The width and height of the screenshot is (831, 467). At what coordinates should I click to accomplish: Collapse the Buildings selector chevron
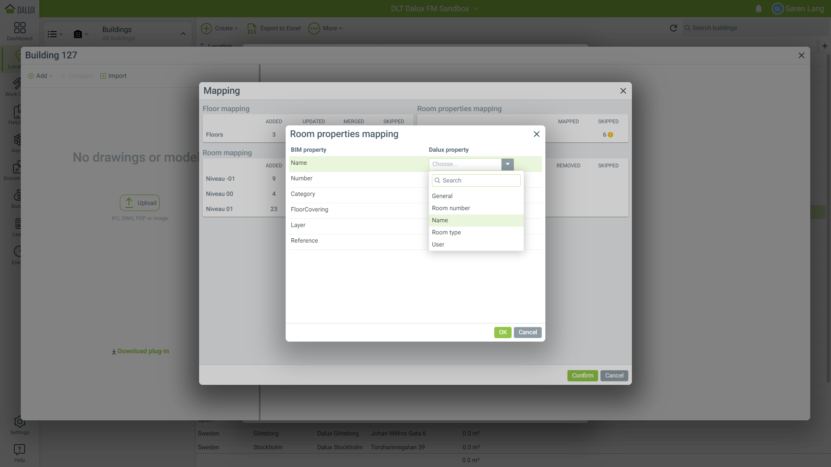pyautogui.click(x=183, y=34)
